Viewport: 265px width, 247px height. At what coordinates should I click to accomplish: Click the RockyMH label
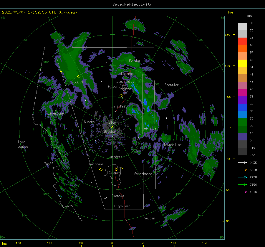pos(78,82)
